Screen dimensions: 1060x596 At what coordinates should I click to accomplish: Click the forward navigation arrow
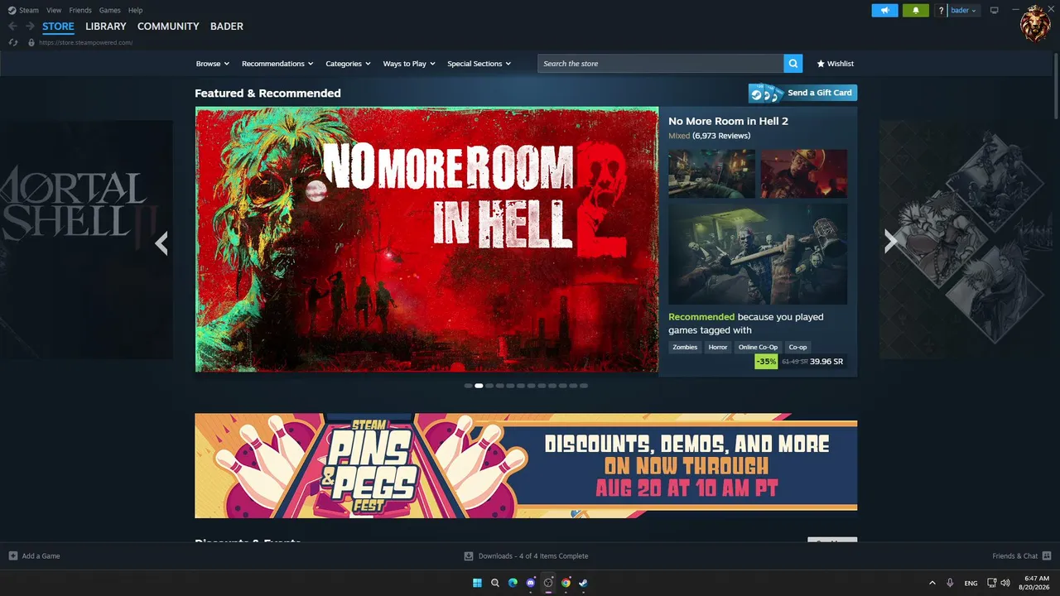(30, 26)
